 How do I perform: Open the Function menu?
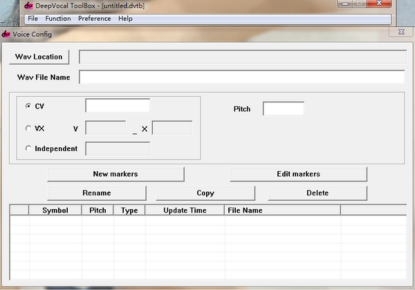[58, 19]
